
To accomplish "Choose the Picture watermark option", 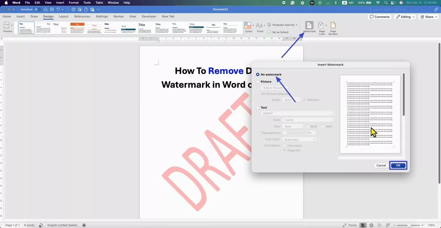I will click(x=258, y=81).
